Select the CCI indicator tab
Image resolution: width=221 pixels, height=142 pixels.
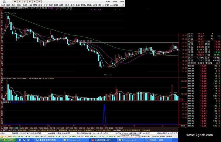coord(97,128)
